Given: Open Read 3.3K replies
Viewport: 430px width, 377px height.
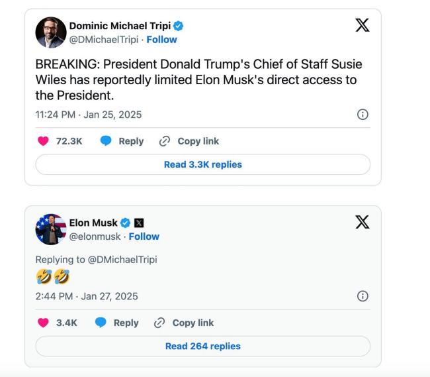Looking at the screenshot, I should pyautogui.click(x=202, y=164).
